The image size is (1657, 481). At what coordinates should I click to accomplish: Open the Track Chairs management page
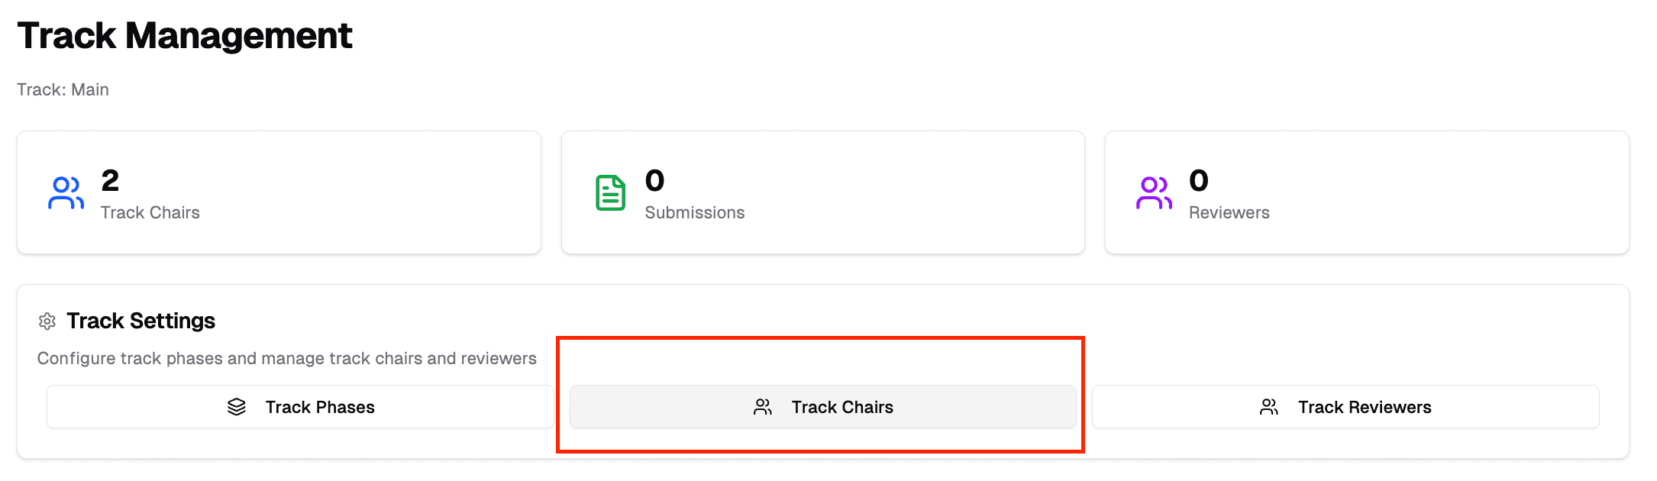822,407
